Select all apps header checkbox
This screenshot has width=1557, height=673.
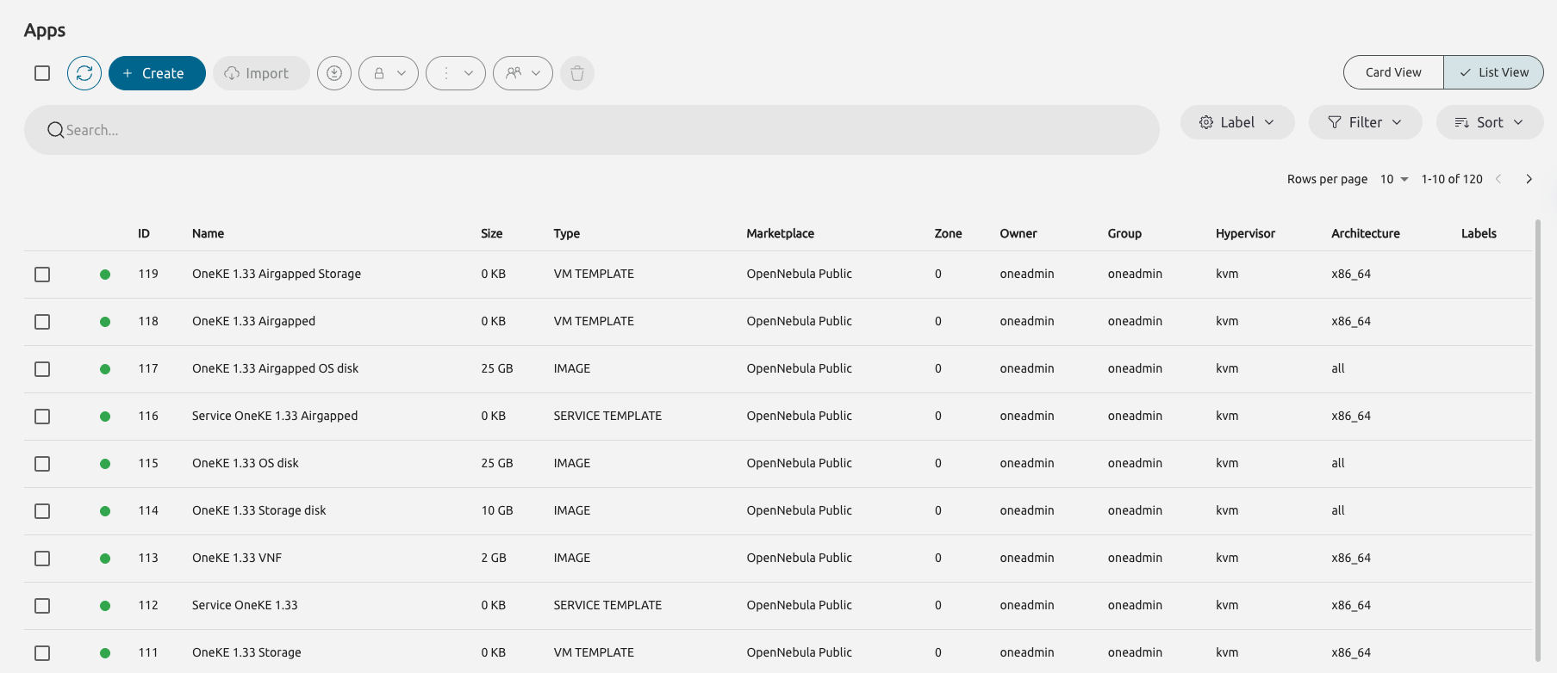42,73
